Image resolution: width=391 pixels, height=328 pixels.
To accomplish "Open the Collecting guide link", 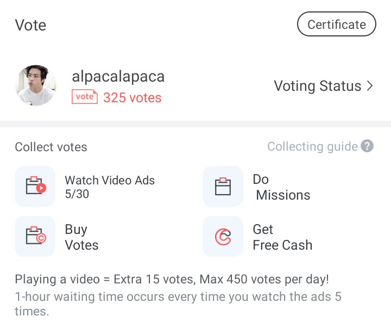I will click(x=312, y=146).
